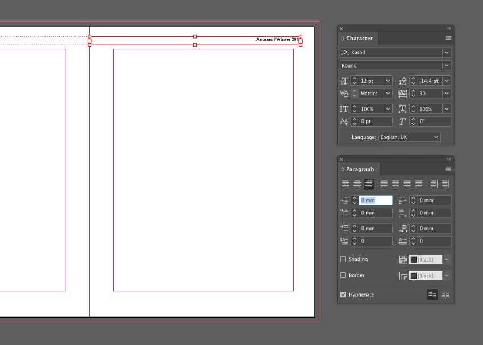This screenshot has width=483, height=345.
Task: Enable paragraph Shading checkbox
Action: (x=343, y=259)
